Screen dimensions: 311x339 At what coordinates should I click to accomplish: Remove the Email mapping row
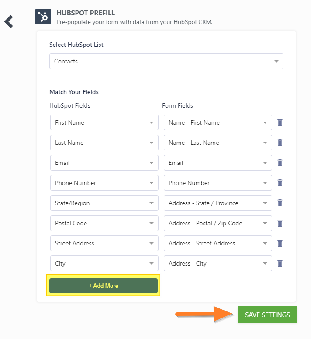(280, 163)
